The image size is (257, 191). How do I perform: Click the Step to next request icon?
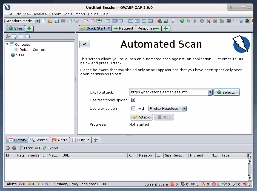(189, 21)
